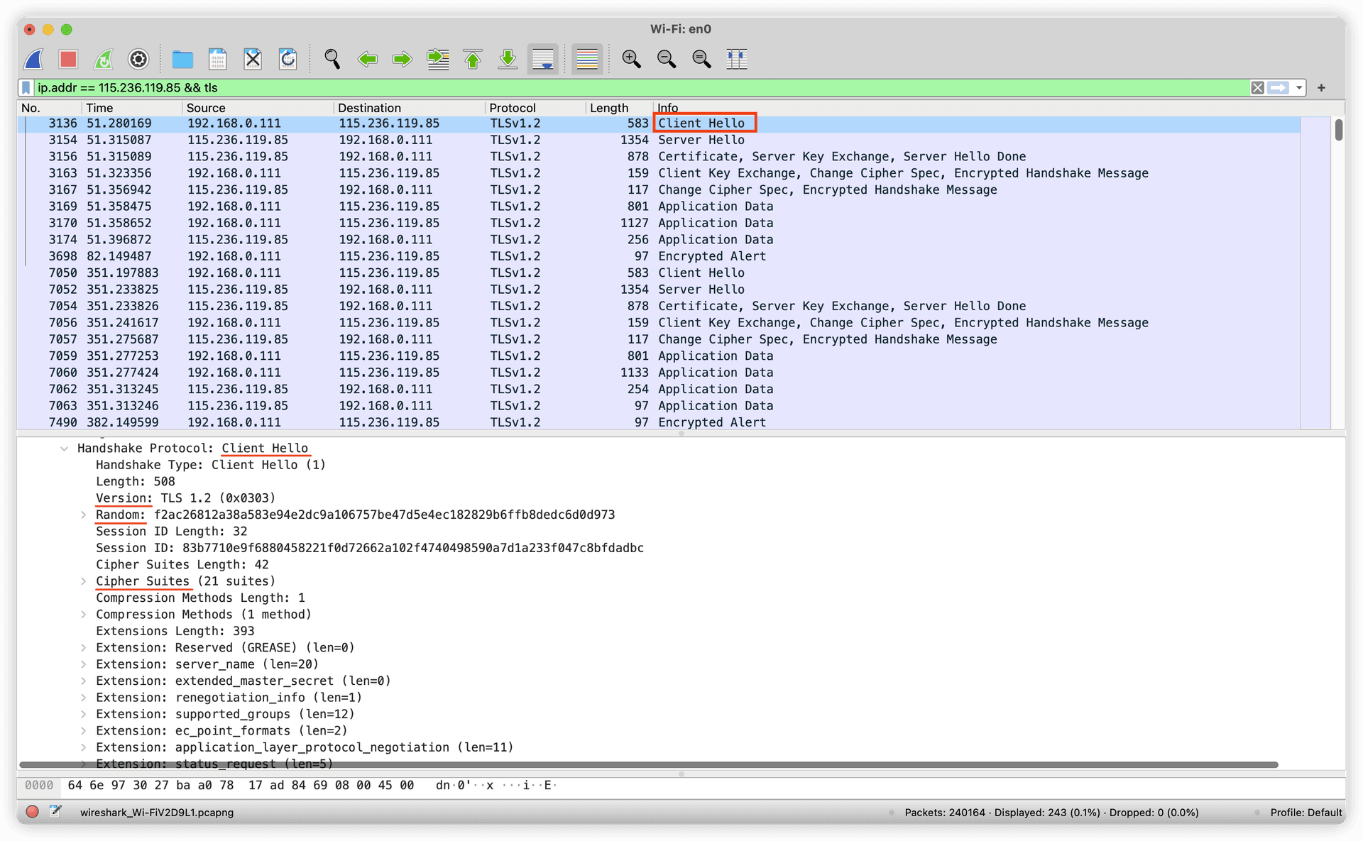Jump to the last packet
This screenshot has width=1363, height=841.
[x=508, y=59]
